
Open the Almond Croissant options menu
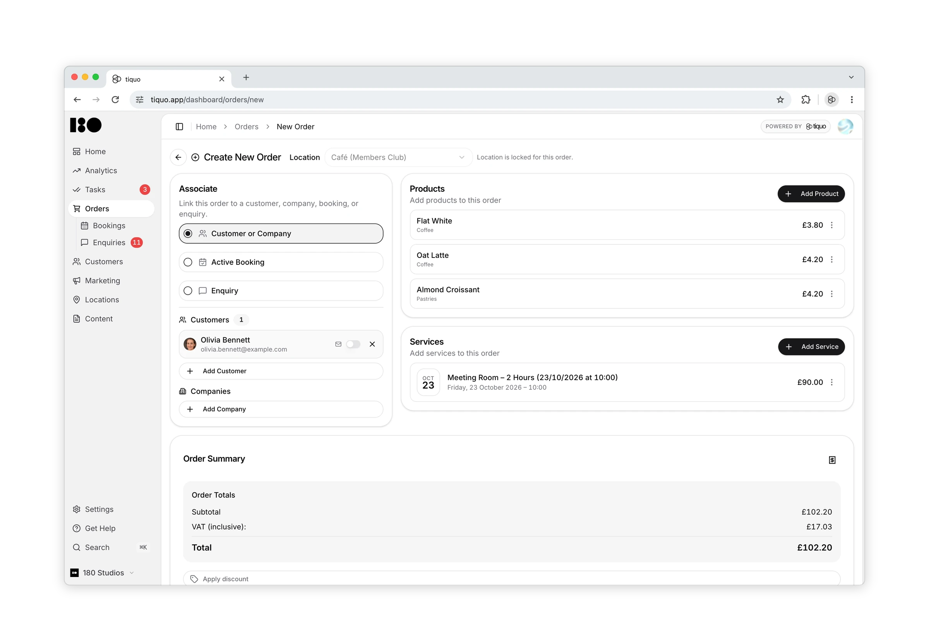832,294
